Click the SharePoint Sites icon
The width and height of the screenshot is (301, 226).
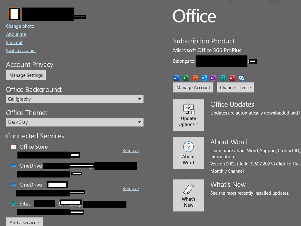pyautogui.click(x=13, y=203)
